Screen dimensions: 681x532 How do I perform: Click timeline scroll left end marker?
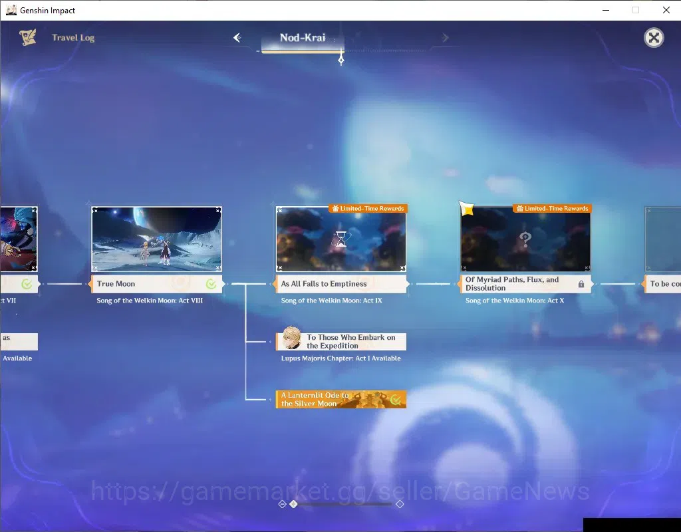click(x=282, y=504)
